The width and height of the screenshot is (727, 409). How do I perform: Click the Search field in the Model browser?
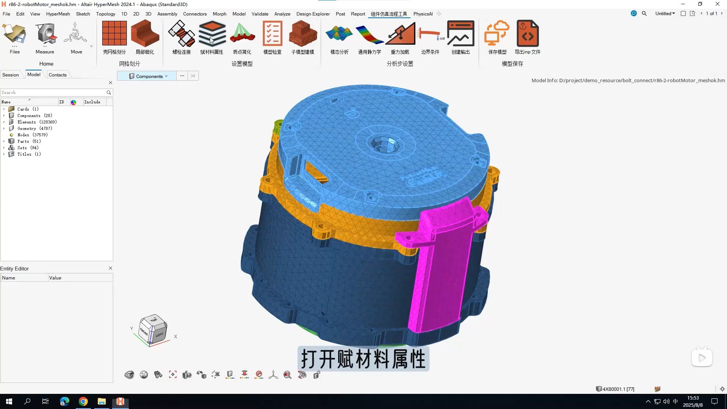53,92
